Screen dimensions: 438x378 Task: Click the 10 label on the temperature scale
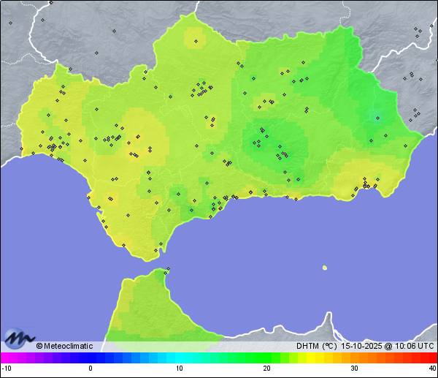(179, 368)
